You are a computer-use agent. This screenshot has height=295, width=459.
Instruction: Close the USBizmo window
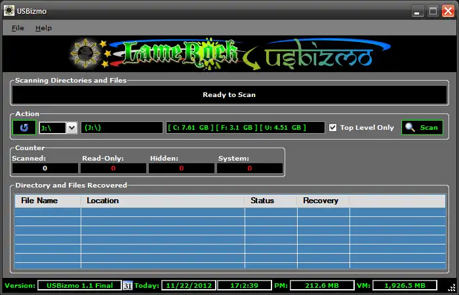pos(448,11)
